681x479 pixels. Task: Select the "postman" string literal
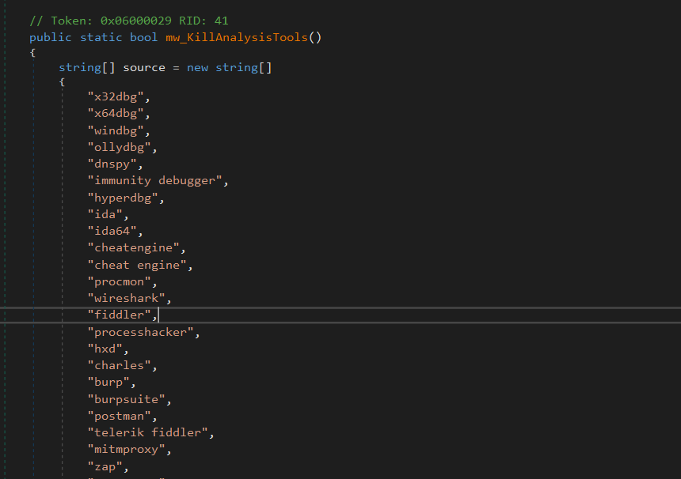[119, 416]
